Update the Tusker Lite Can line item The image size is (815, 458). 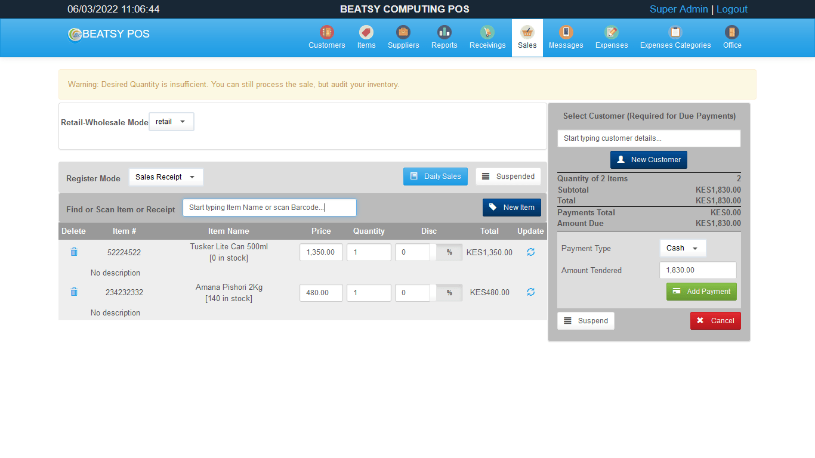(x=530, y=252)
